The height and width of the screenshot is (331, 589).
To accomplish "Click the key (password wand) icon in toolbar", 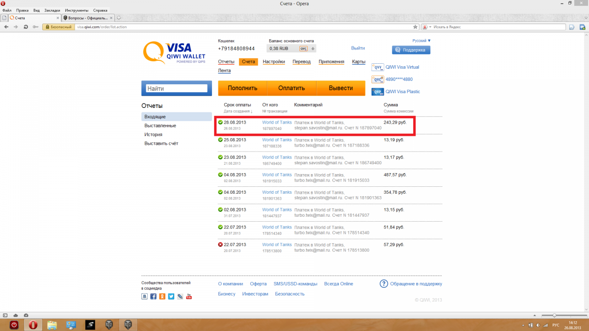I will (35, 26).
